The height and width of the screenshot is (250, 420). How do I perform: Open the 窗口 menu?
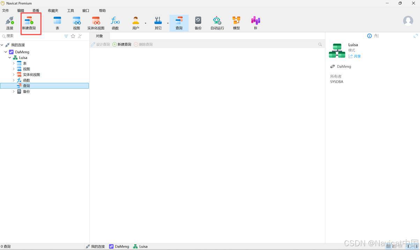click(86, 11)
